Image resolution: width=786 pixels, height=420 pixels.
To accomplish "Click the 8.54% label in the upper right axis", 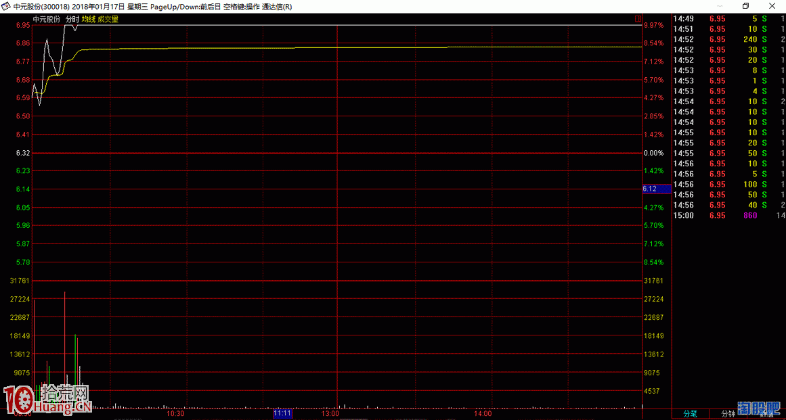I will click(x=654, y=43).
